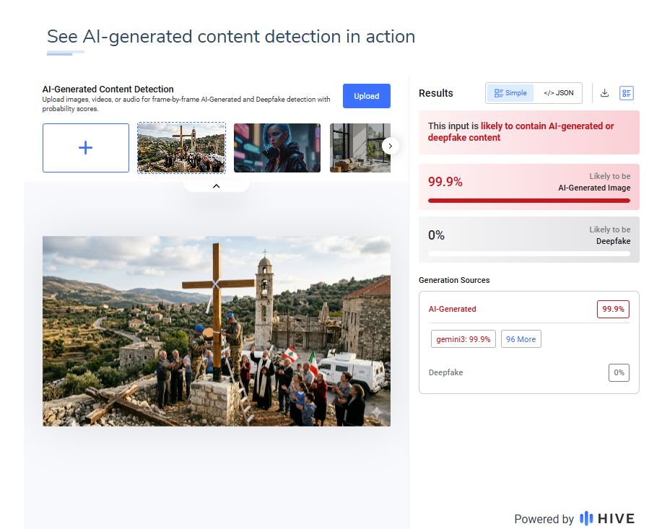
Task: Select the Simple results view
Action: (510, 93)
